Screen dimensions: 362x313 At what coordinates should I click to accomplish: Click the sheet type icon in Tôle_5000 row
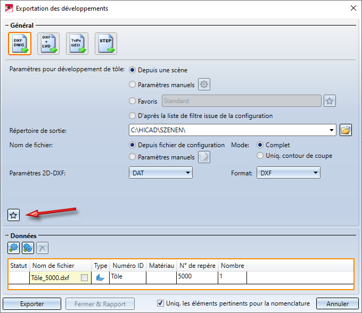[x=100, y=277]
